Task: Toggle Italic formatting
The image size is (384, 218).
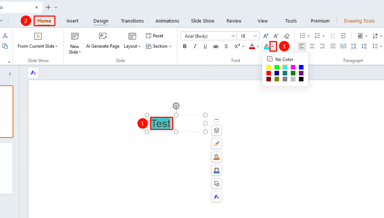Action: tap(195, 46)
